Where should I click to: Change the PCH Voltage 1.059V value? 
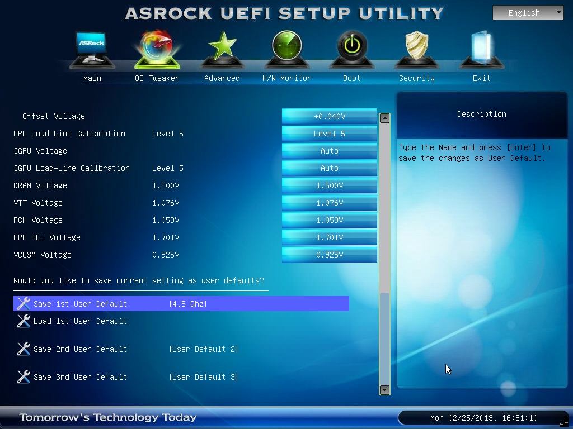click(330, 220)
